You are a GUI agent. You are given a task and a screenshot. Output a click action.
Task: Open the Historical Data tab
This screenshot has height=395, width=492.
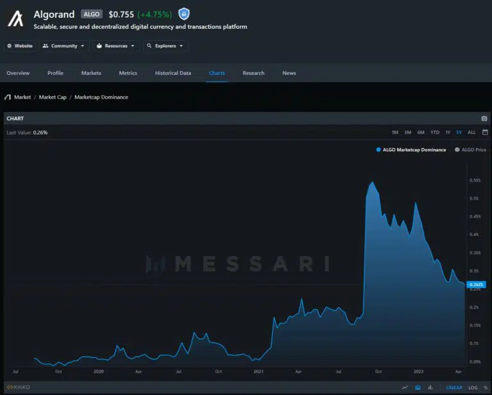(173, 73)
